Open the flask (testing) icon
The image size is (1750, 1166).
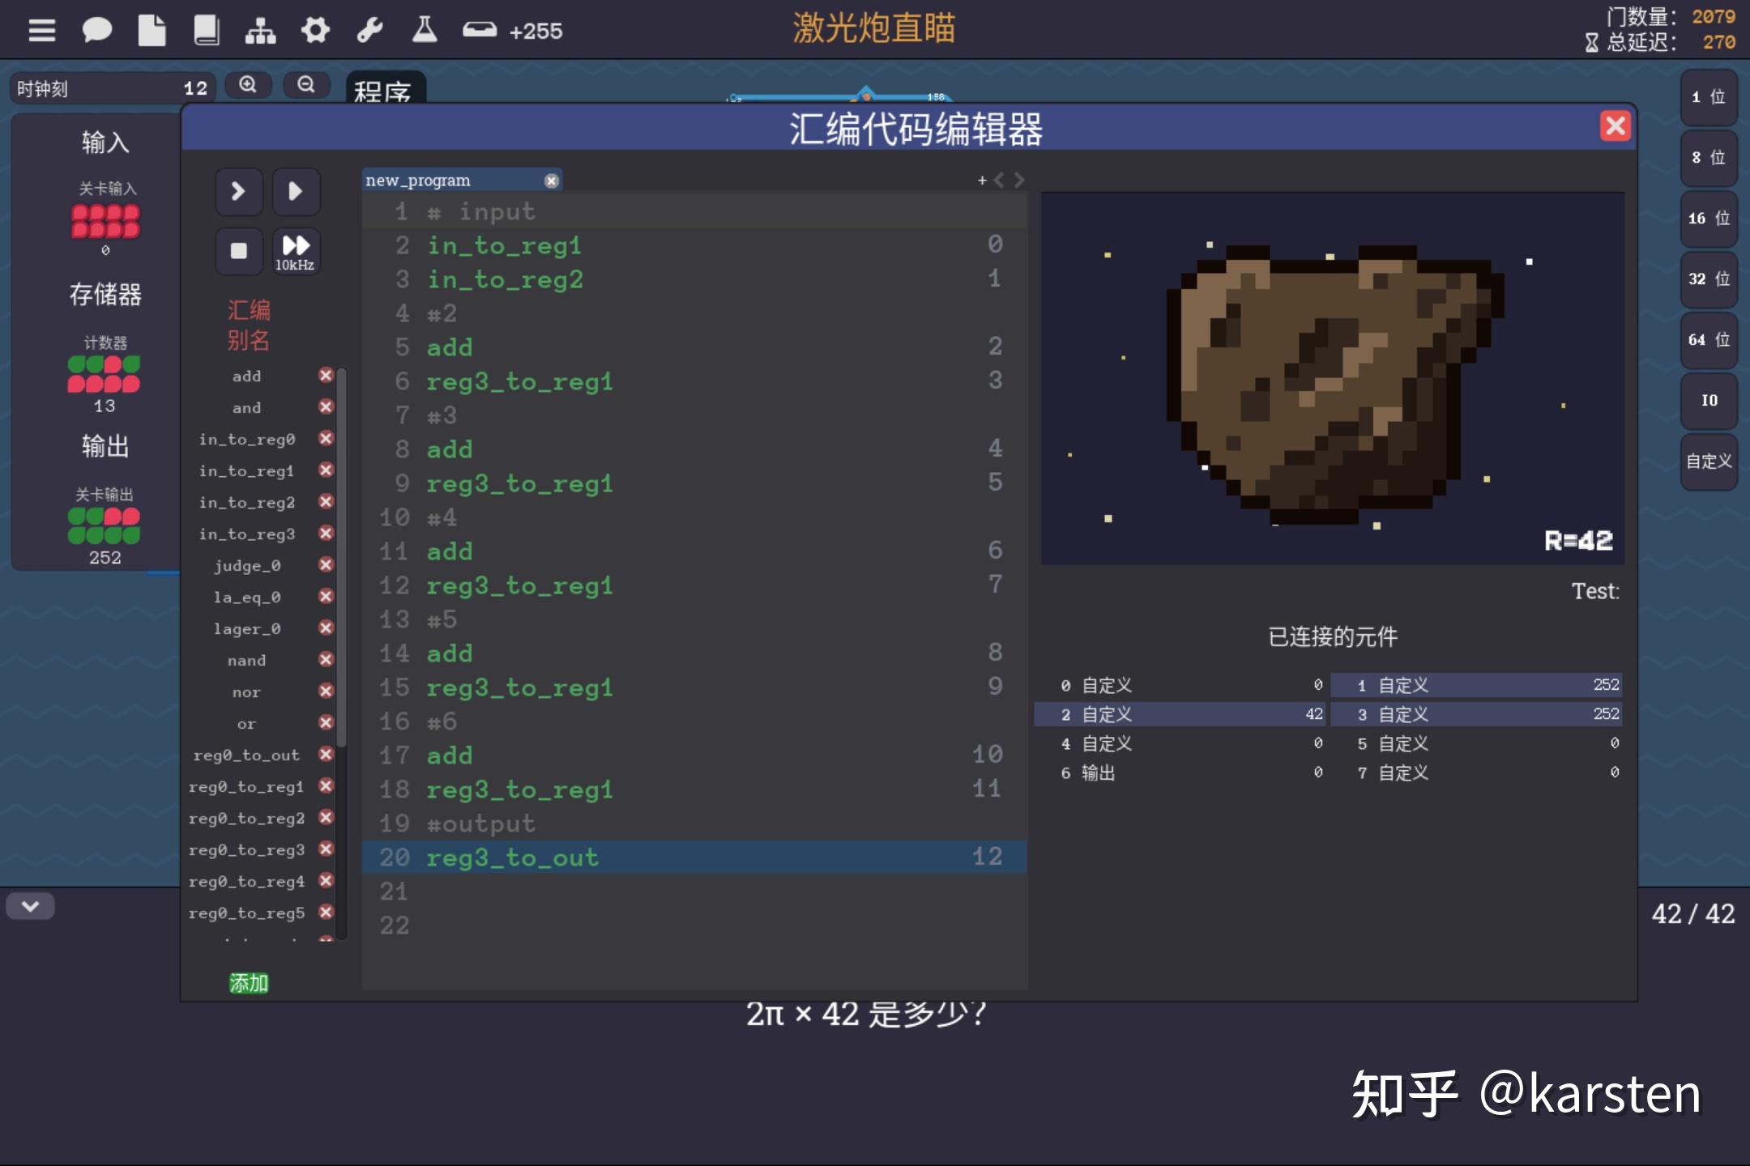click(425, 29)
